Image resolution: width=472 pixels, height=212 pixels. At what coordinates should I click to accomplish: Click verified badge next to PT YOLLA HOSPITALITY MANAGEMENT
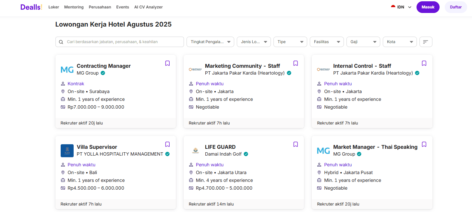167,154
